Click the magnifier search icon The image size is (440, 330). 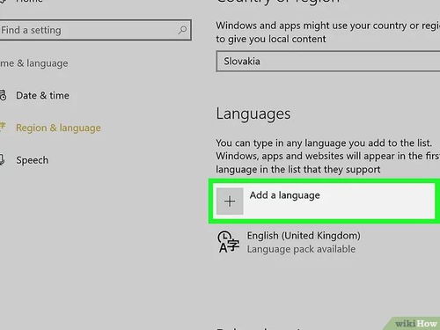(x=182, y=30)
